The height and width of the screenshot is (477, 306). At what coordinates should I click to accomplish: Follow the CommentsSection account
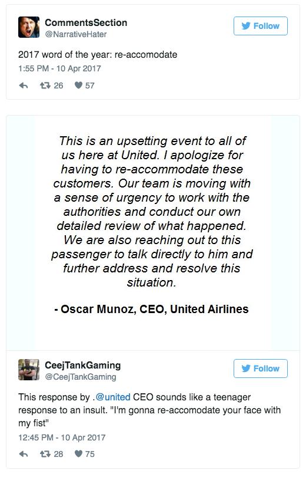tap(261, 26)
